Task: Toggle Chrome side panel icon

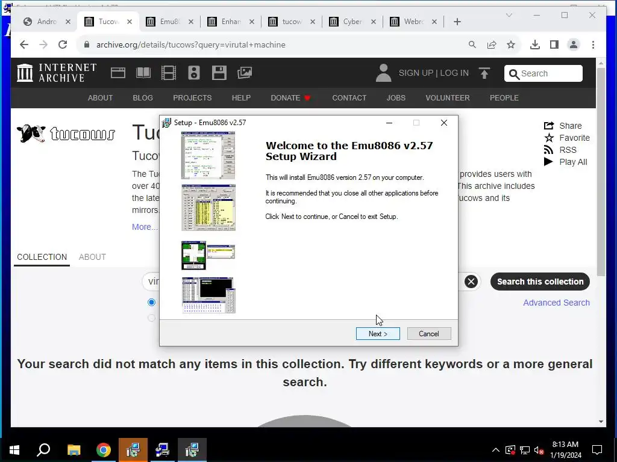Action: 554,45
